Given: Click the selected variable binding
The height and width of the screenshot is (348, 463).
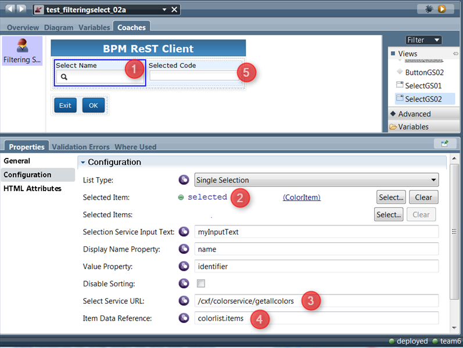Looking at the screenshot, I should [207, 197].
